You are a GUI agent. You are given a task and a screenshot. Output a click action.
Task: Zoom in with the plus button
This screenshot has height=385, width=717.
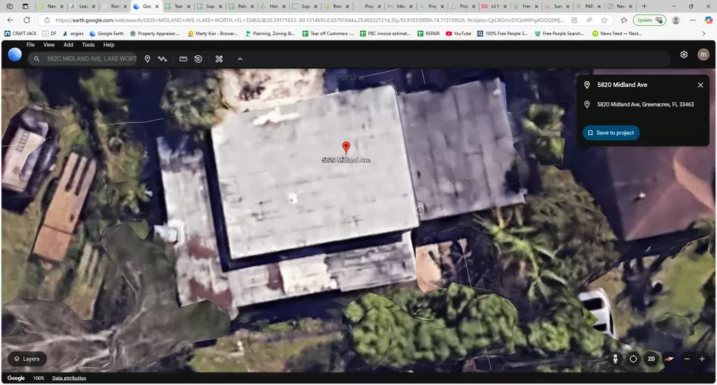pos(702,359)
